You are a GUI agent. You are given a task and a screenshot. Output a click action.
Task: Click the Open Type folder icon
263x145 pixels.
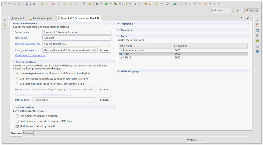[145, 4]
